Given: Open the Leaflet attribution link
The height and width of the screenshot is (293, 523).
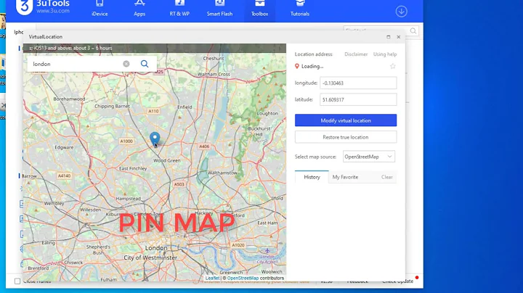Looking at the screenshot, I should pos(212,278).
